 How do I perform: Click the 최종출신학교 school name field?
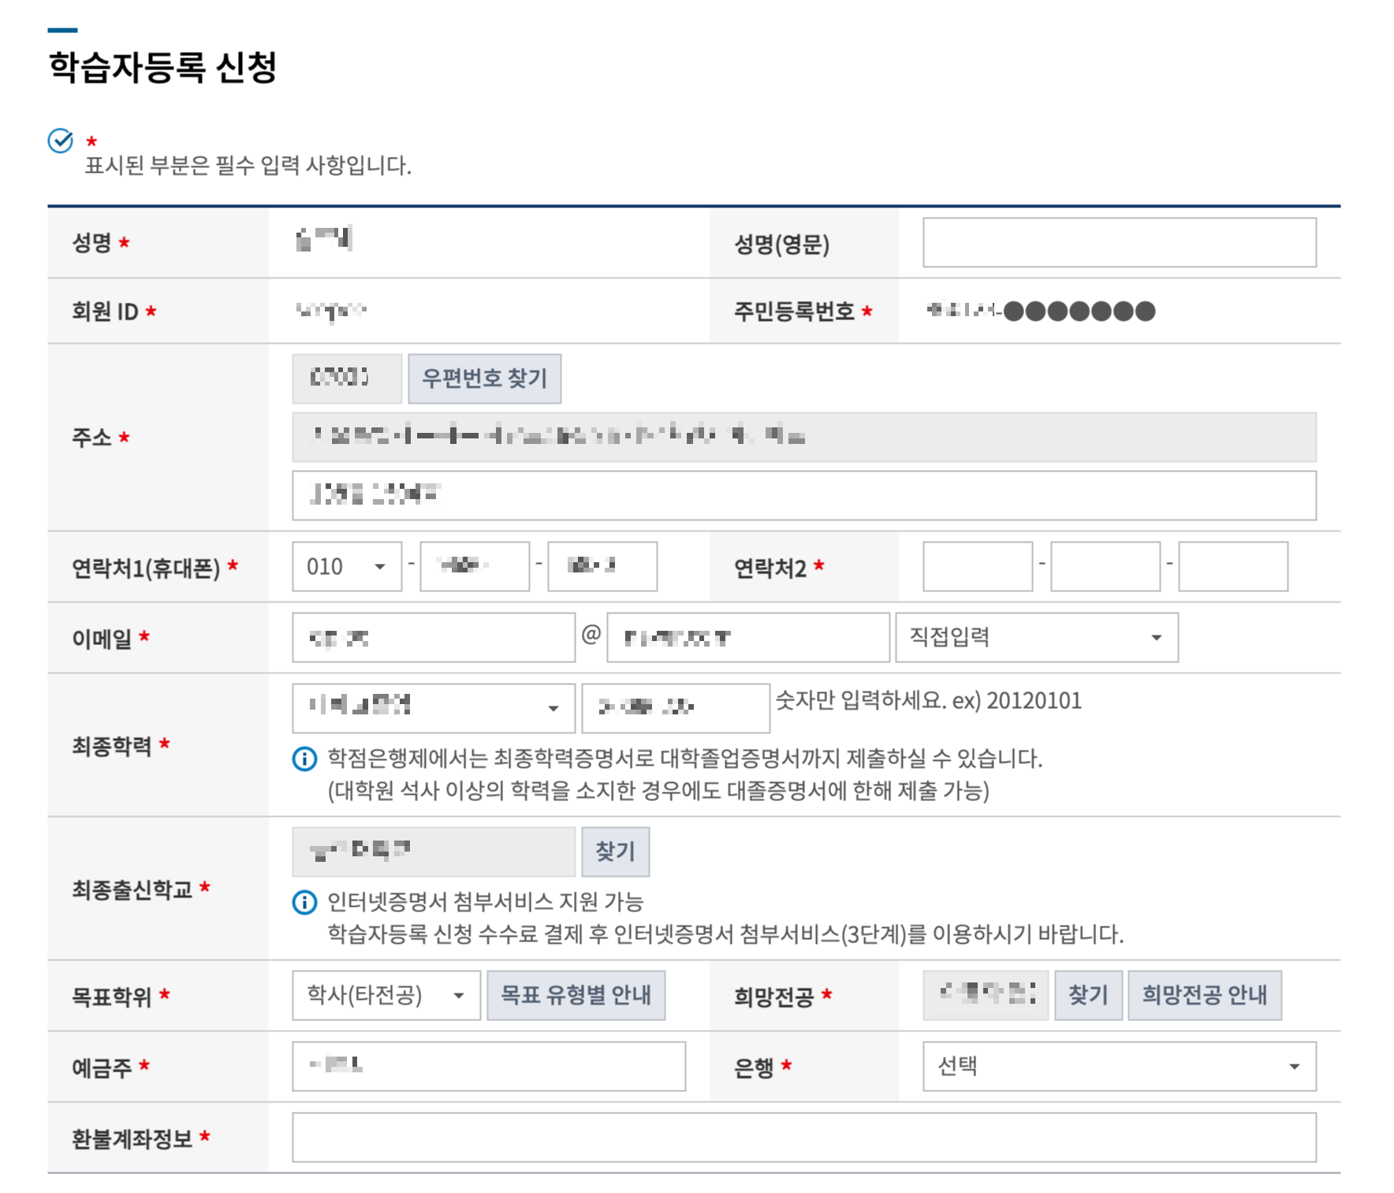point(434,852)
